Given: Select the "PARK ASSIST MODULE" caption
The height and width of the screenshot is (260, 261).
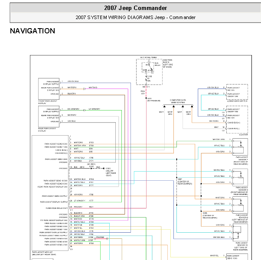Looking at the screenshot, I should (x=42, y=252).
